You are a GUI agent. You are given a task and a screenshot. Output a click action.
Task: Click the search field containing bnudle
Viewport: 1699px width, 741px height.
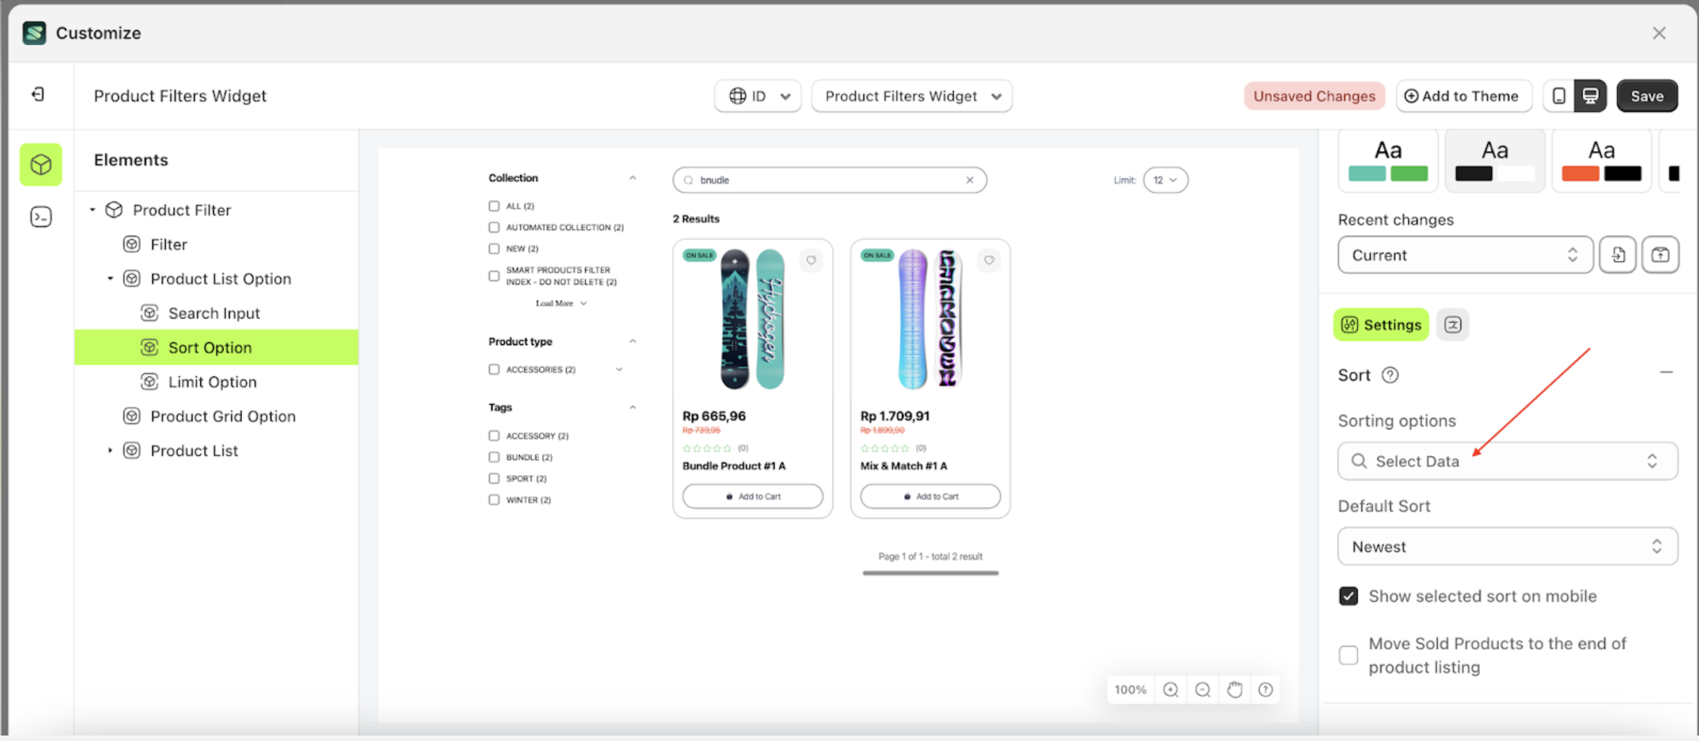(x=820, y=180)
